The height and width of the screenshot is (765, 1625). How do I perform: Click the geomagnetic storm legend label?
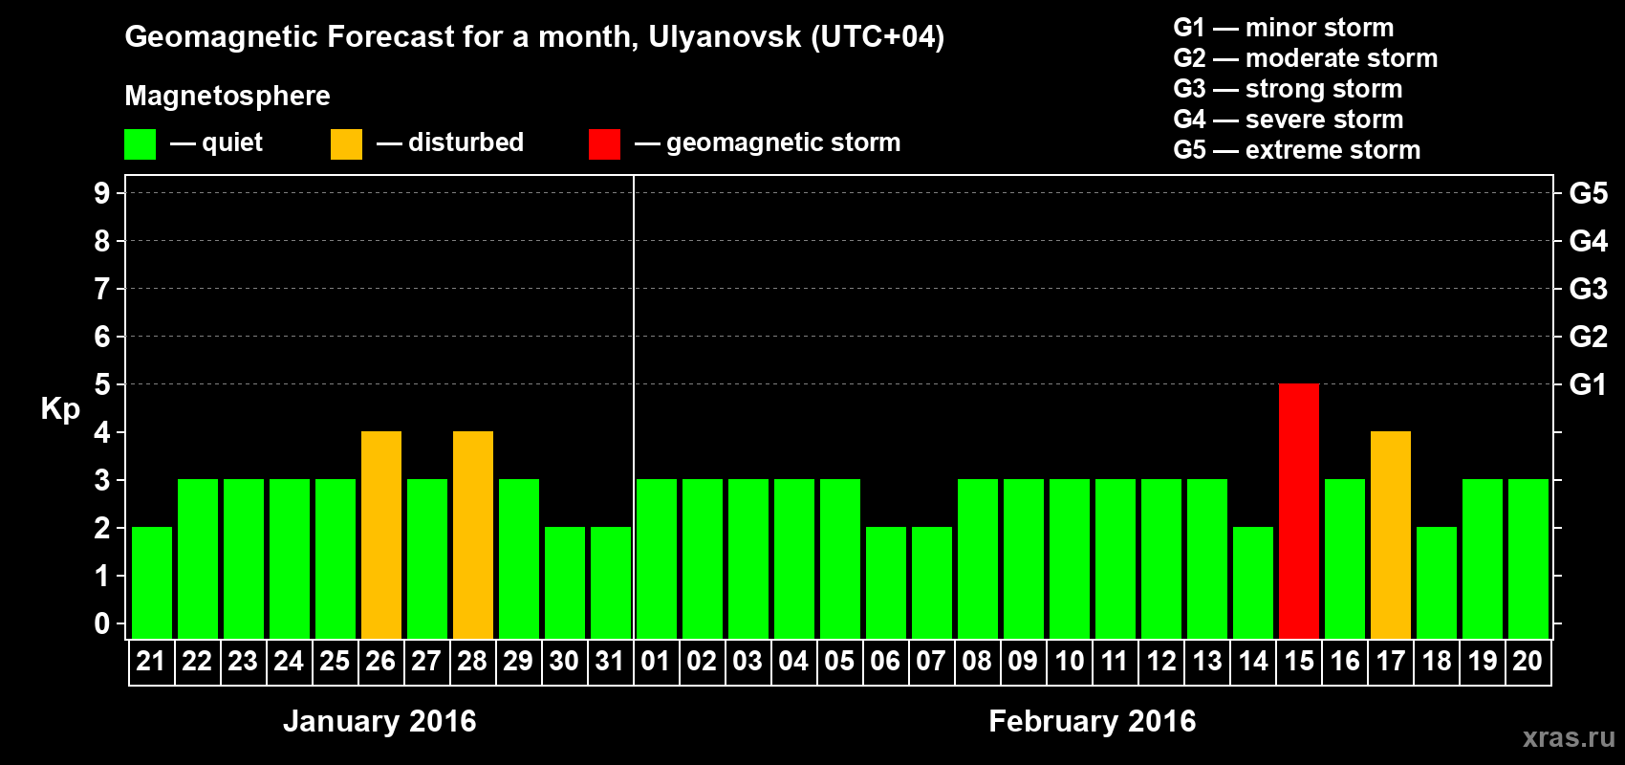(x=784, y=142)
